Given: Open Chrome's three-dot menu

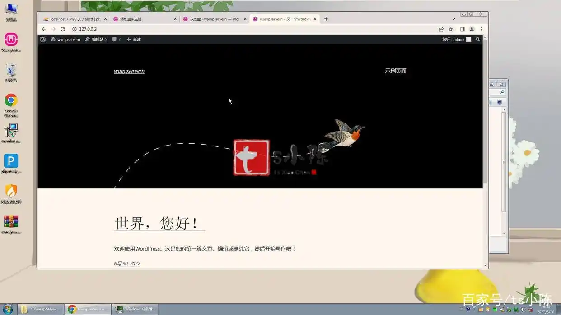Looking at the screenshot, I should click(481, 29).
